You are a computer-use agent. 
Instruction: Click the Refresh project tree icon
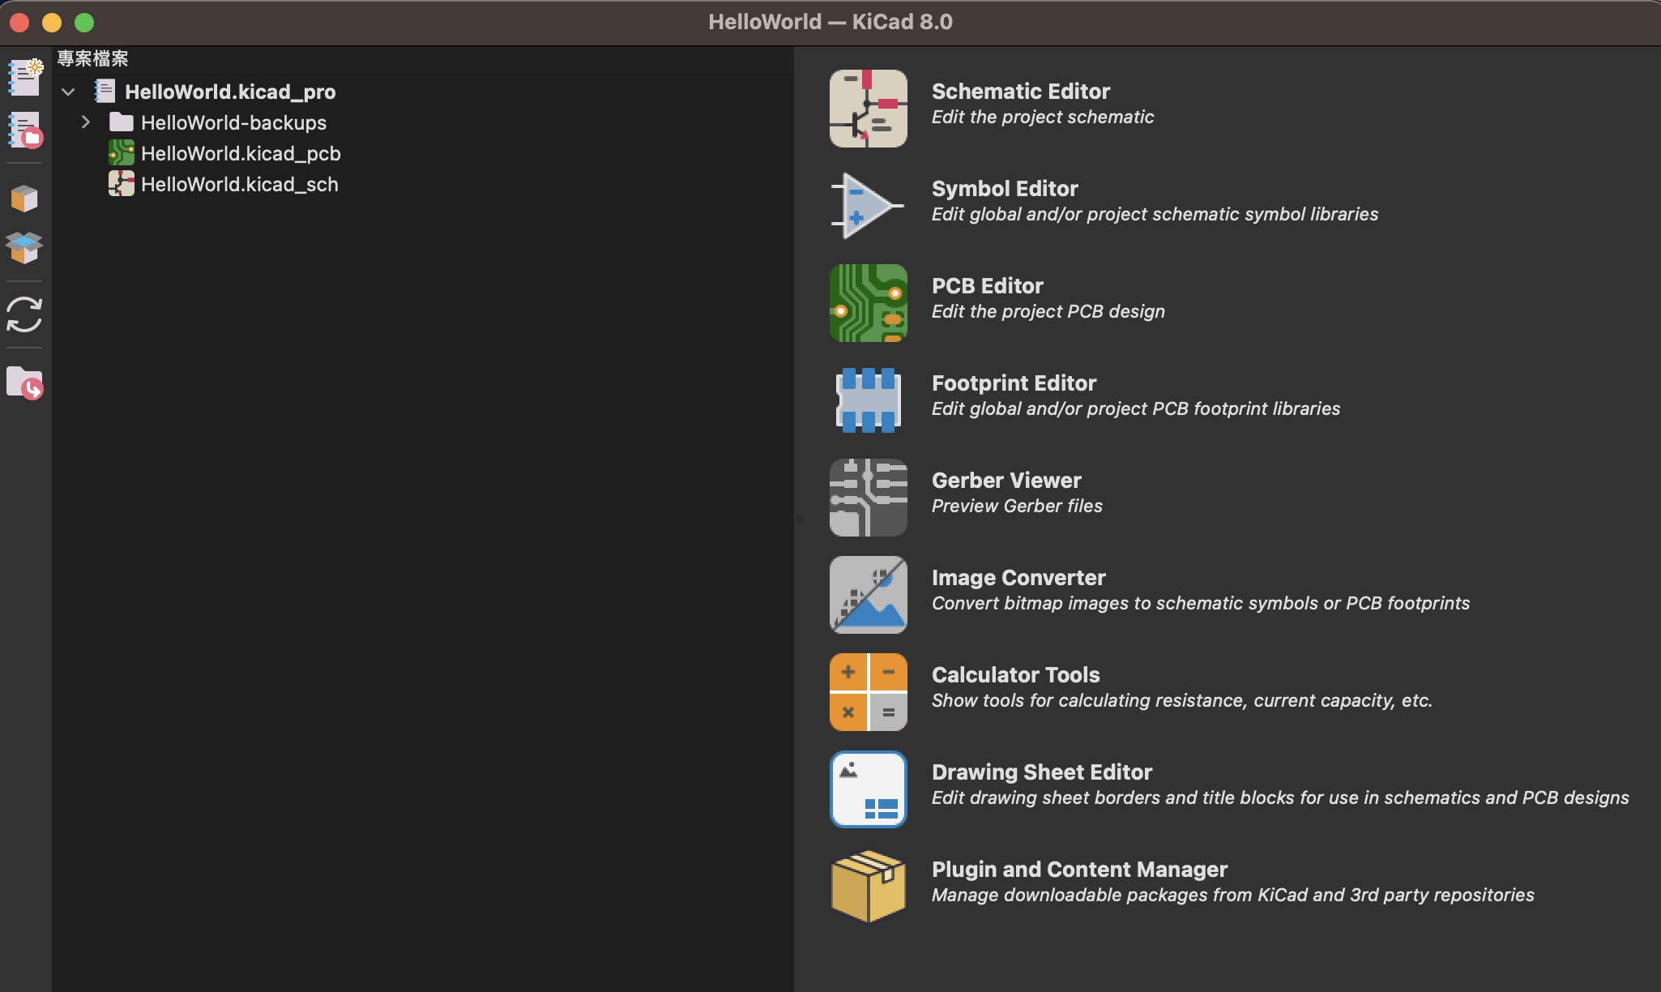click(24, 314)
